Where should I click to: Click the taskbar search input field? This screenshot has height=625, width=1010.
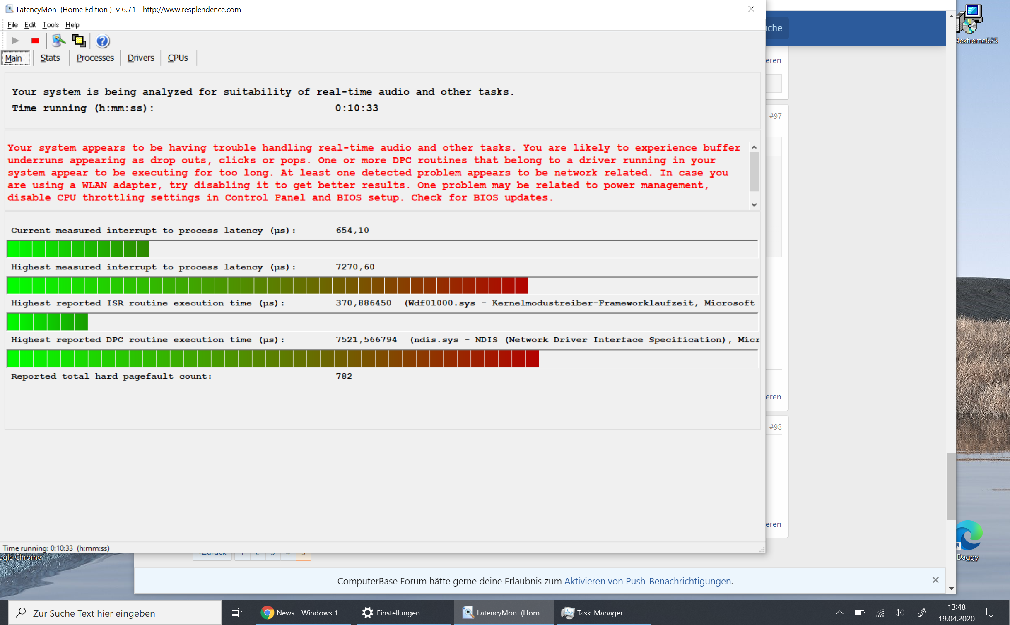120,613
